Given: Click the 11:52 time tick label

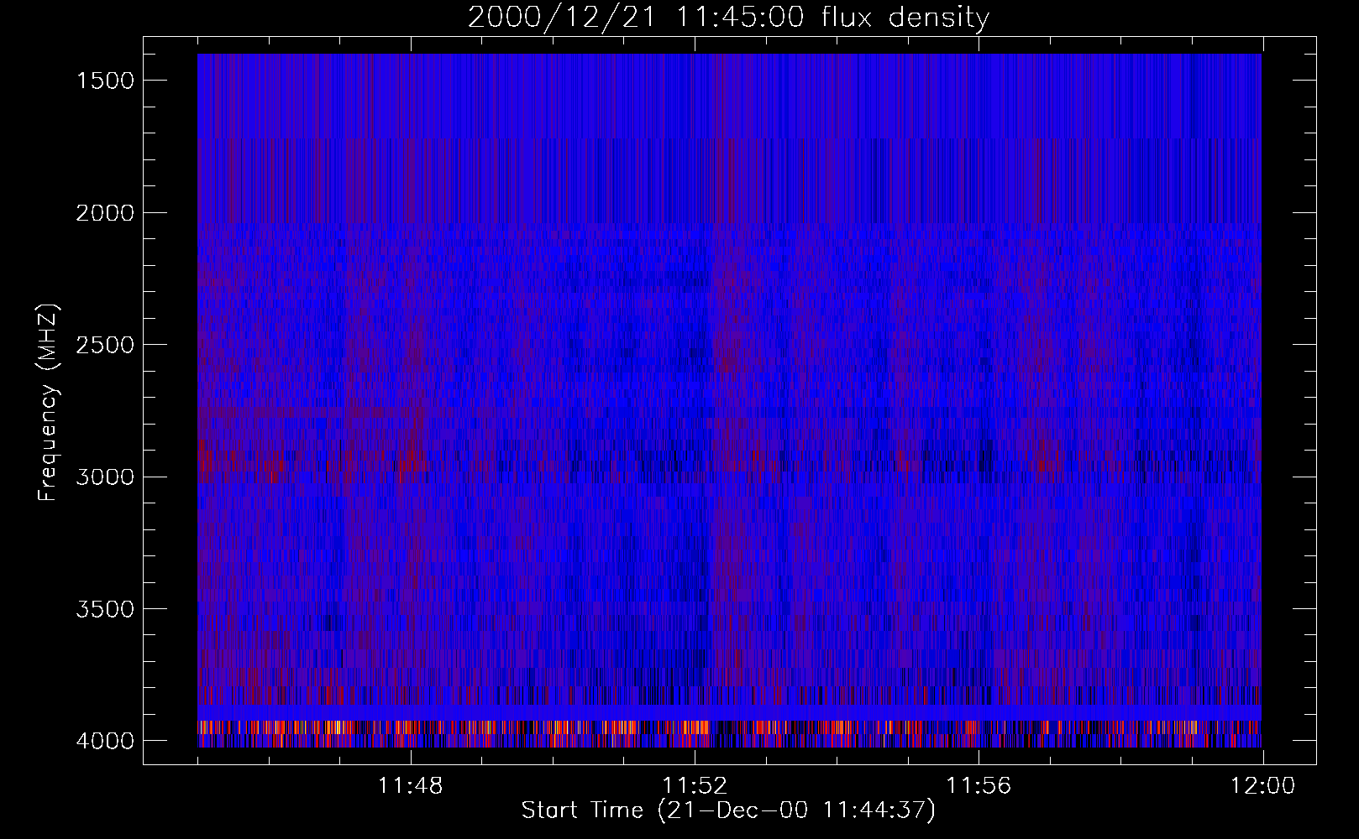Looking at the screenshot, I should [x=695, y=786].
